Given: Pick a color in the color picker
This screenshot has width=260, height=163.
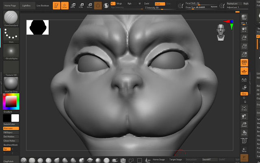Looking at the screenshot, I should pyautogui.click(x=11, y=102).
